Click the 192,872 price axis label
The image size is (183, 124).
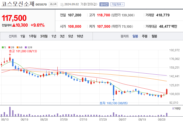(175, 50)
